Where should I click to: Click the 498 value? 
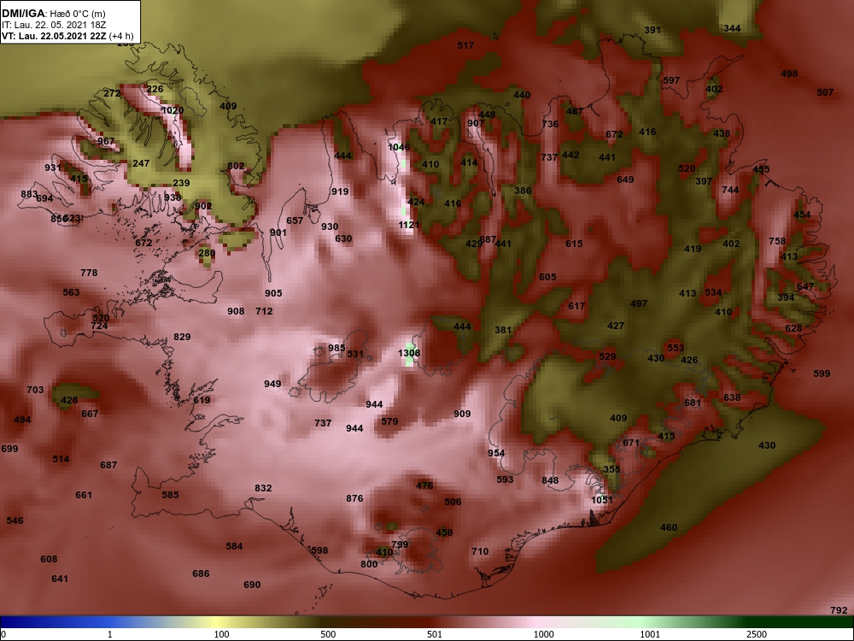click(x=789, y=74)
